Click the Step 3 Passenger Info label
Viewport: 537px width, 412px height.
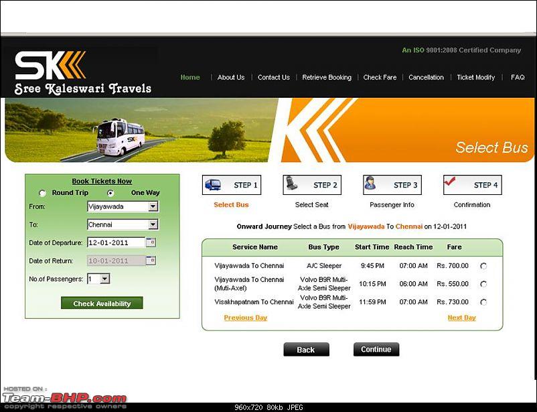tap(392, 205)
